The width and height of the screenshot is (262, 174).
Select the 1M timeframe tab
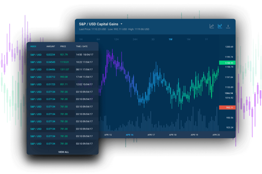(189, 39)
